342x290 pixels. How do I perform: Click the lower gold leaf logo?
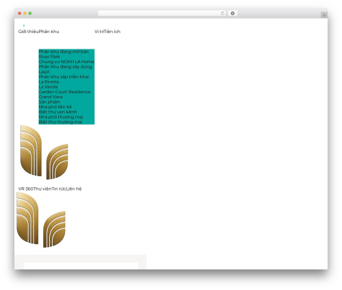41,220
